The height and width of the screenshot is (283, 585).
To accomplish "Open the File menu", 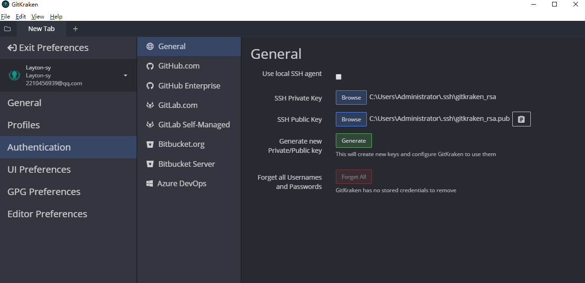I will 6,17.
